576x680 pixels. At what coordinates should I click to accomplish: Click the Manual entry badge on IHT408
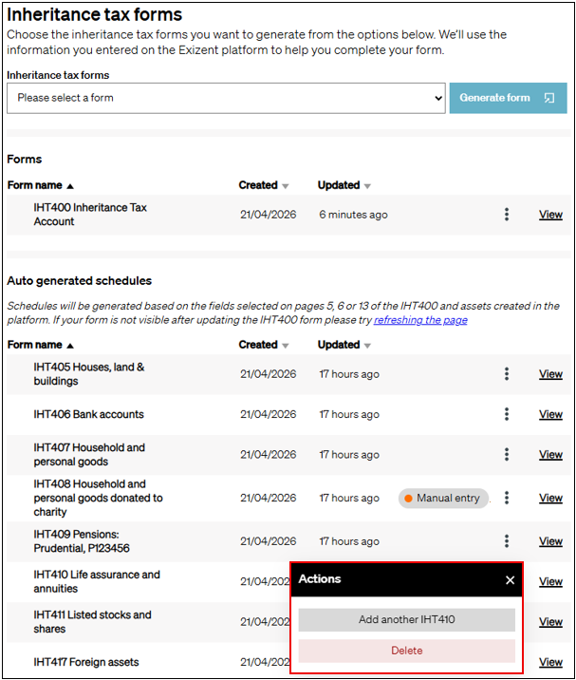(x=441, y=498)
